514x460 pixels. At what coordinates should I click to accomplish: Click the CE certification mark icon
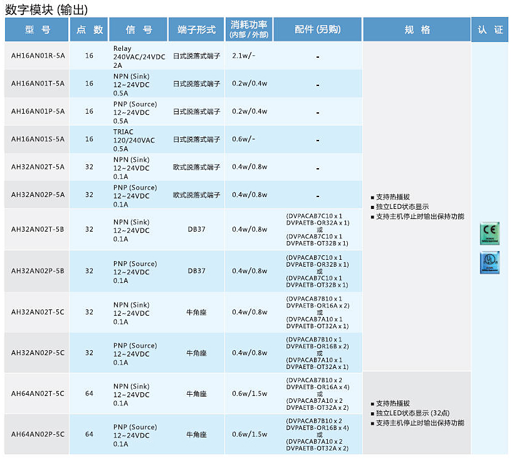tap(490, 233)
